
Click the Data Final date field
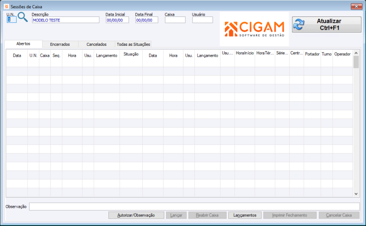pos(146,20)
